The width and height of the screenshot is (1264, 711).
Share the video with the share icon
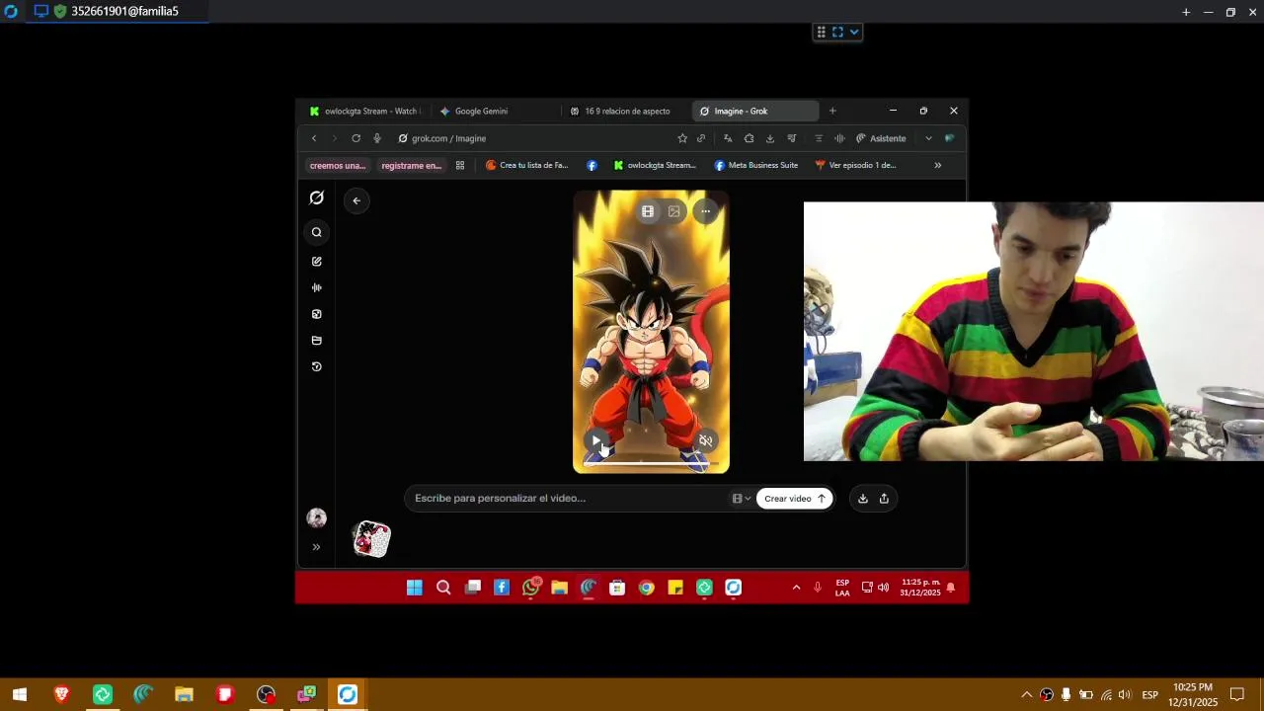884,499
